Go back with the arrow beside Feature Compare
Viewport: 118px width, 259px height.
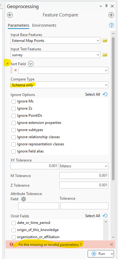tap(10, 15)
